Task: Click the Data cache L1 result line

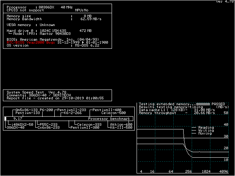Action: point(176,110)
